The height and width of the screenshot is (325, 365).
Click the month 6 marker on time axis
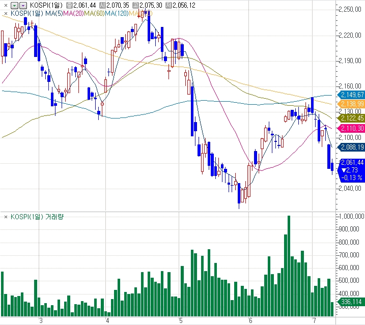pyautogui.click(x=250, y=320)
